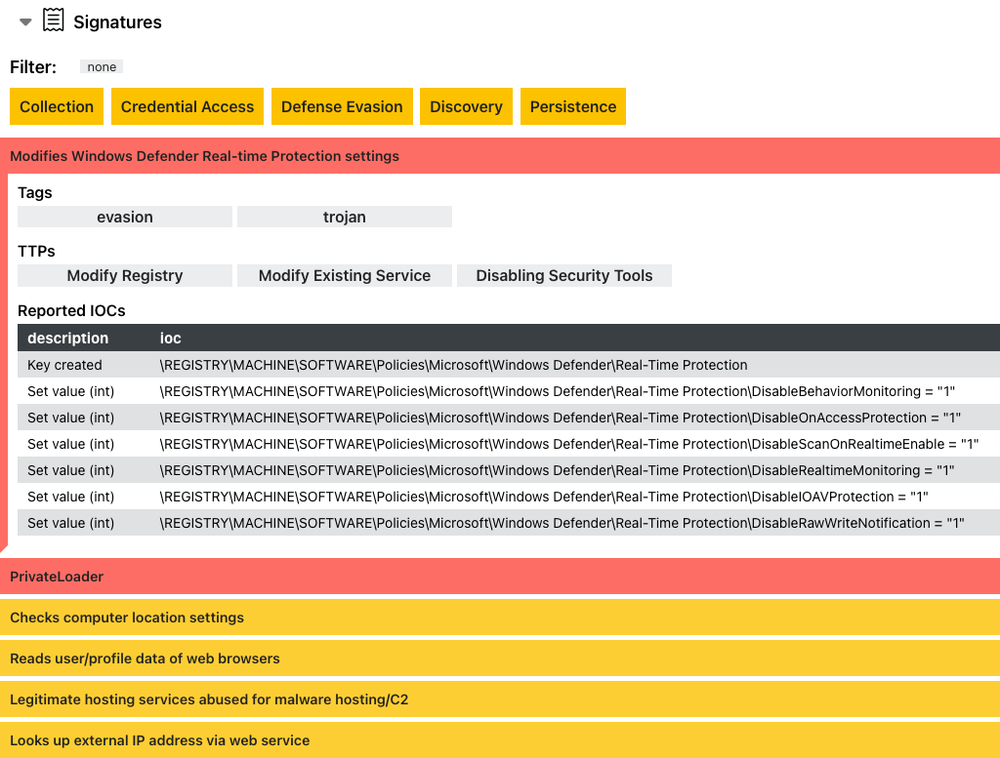The image size is (1000, 758).
Task: Click the 'none' filter chip
Action: (x=102, y=66)
